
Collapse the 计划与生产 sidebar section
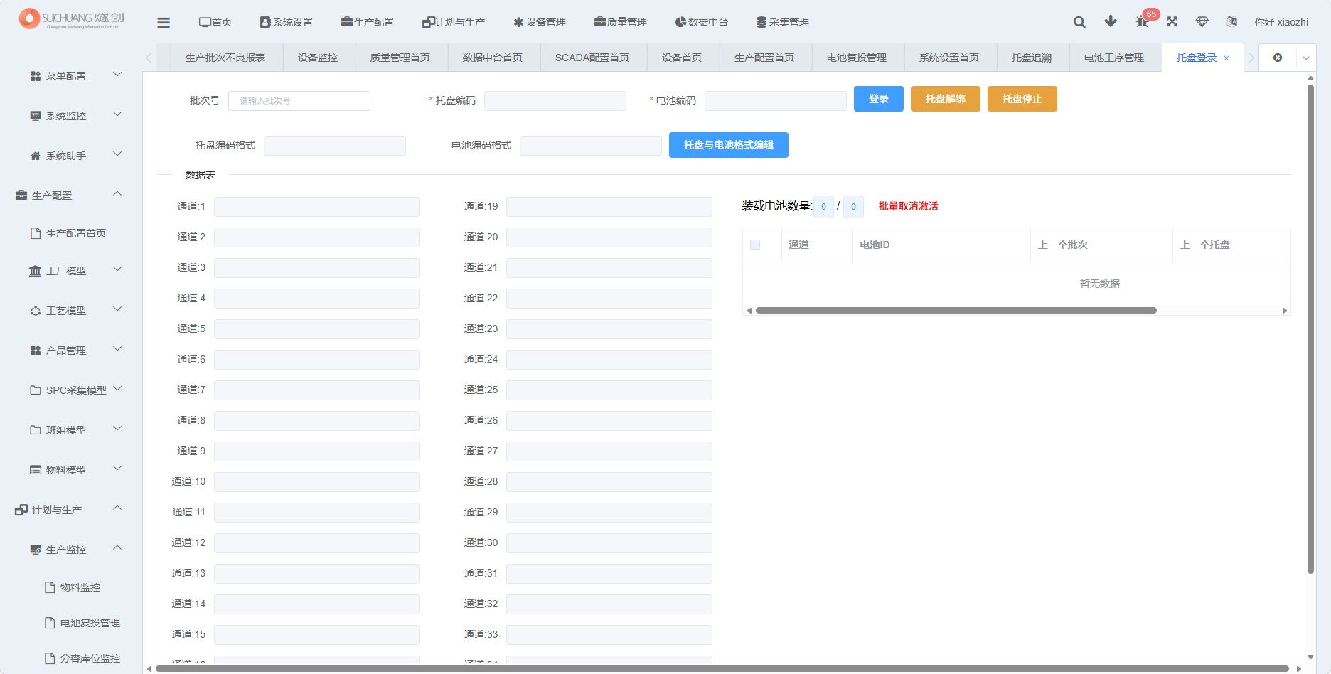117,508
